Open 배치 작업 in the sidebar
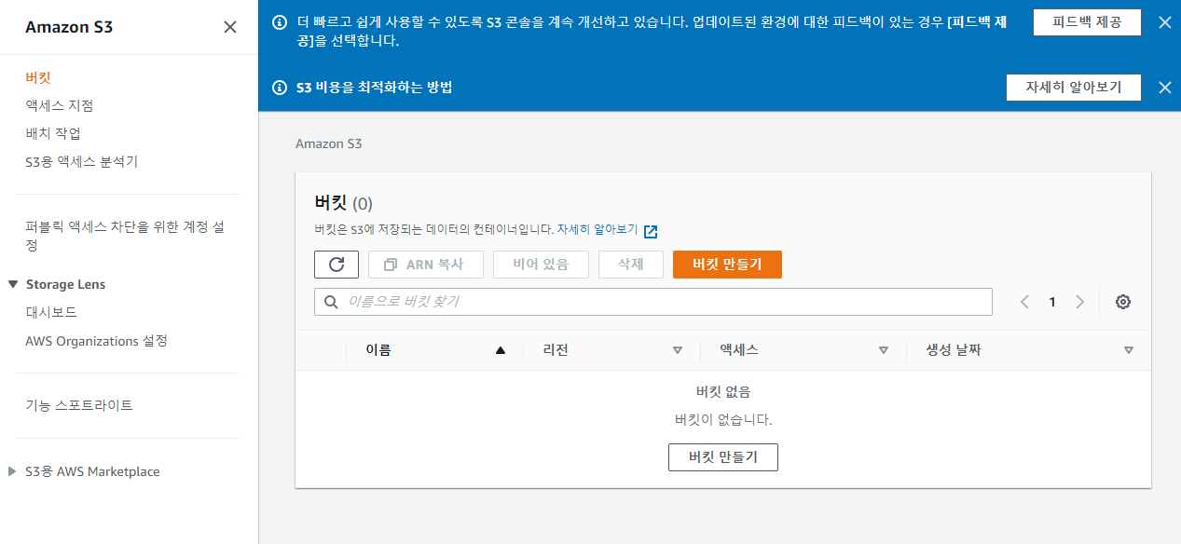This screenshot has height=544, width=1181. [x=53, y=133]
